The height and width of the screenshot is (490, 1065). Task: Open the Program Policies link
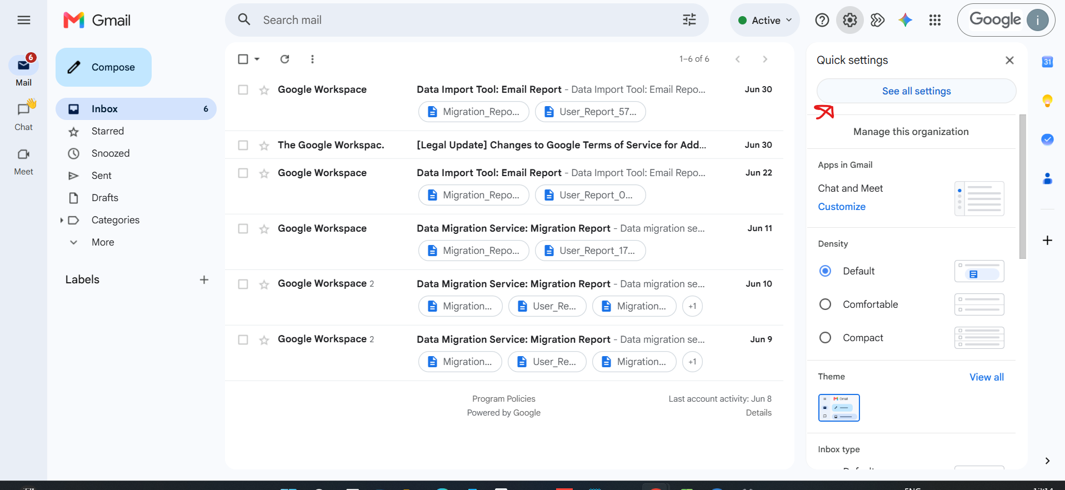tap(504, 399)
